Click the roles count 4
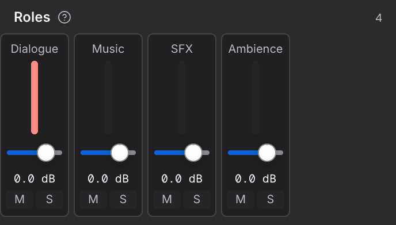The image size is (396, 225). pyautogui.click(x=379, y=18)
